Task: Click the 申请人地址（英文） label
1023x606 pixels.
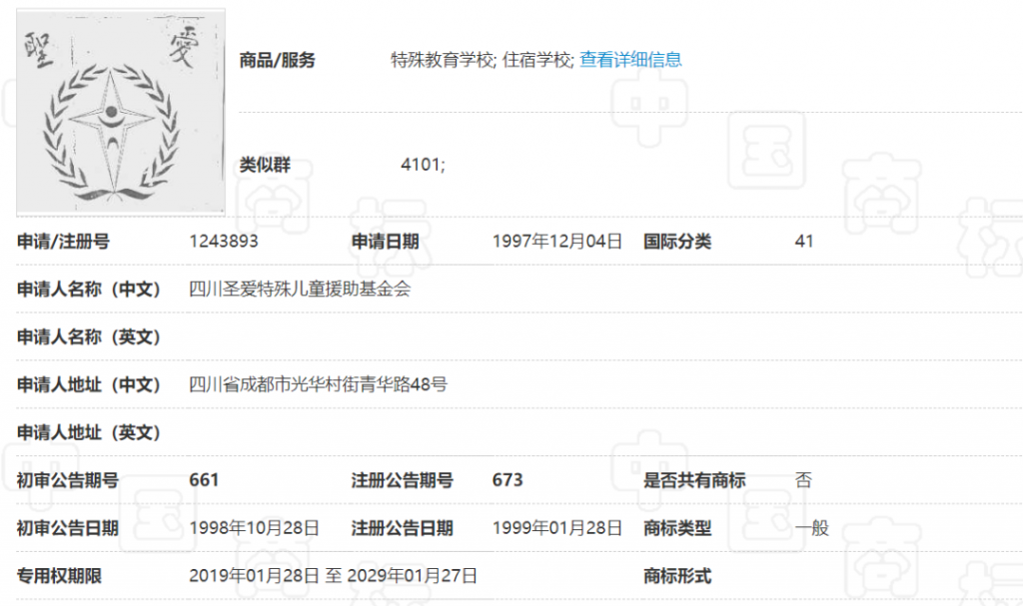Action: (89, 432)
